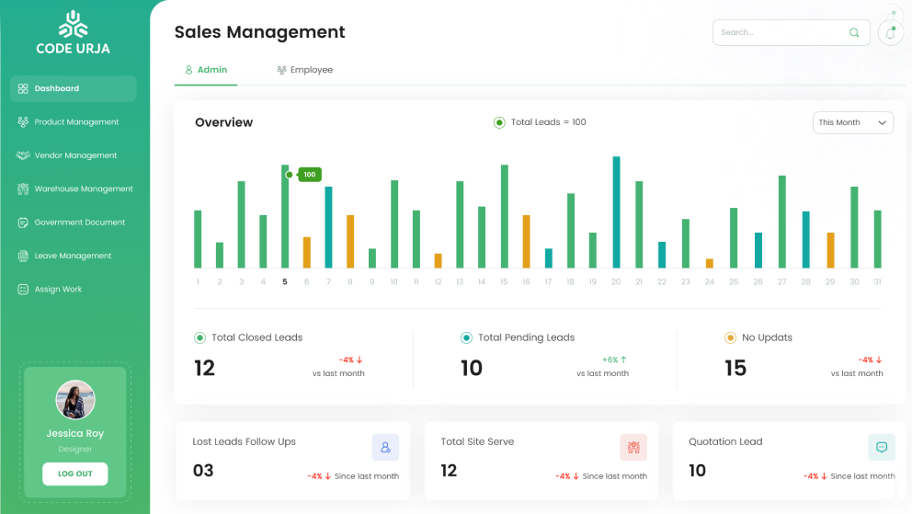
Task: Open the This Month dropdown
Action: pyautogui.click(x=853, y=122)
